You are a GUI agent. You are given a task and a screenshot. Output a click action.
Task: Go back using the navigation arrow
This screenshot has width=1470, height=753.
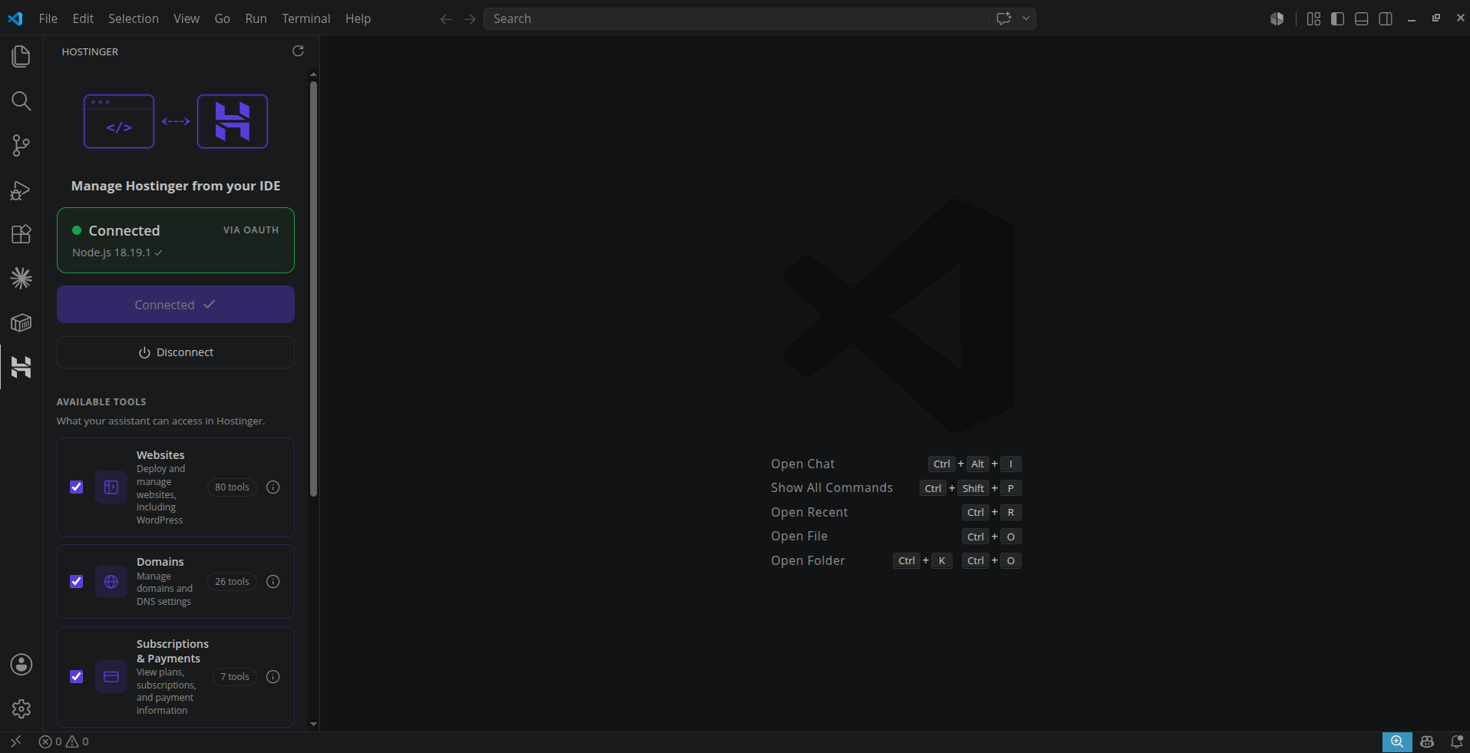[x=446, y=19]
